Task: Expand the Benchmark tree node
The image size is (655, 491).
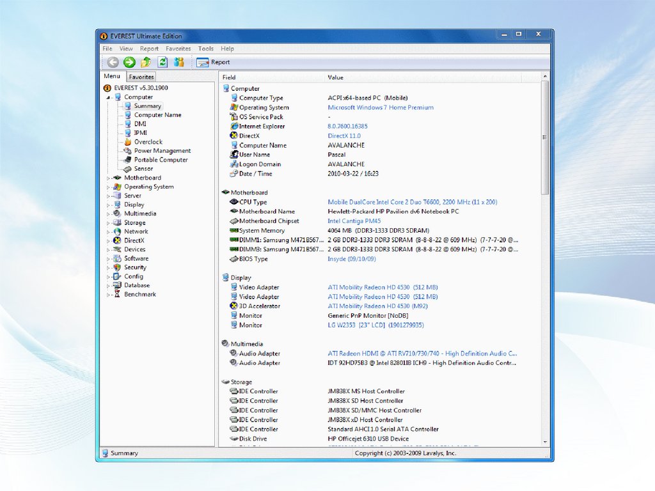Action: click(x=109, y=294)
